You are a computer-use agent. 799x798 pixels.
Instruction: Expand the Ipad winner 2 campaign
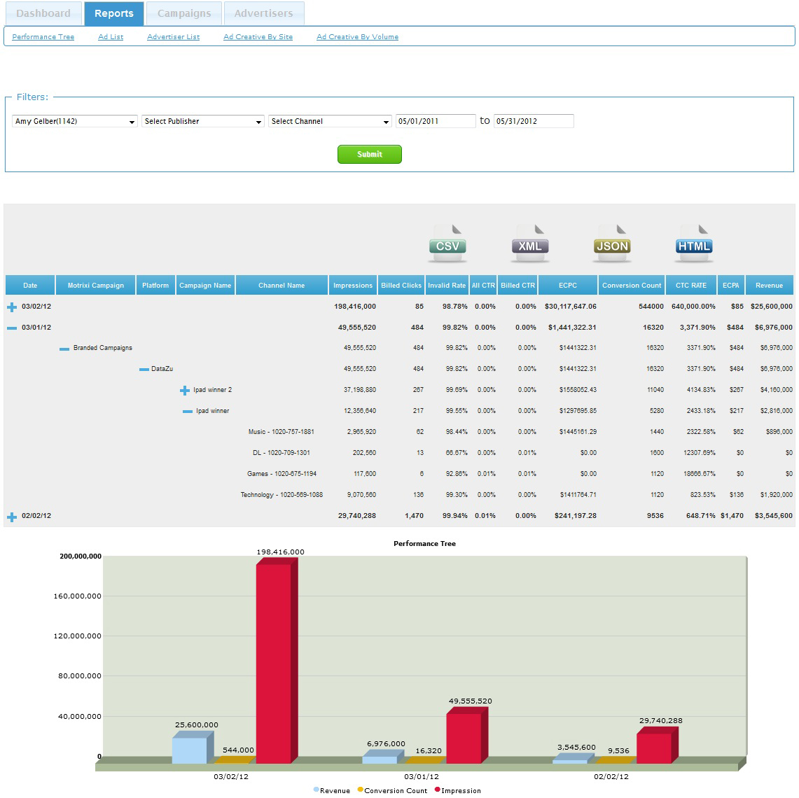point(185,391)
